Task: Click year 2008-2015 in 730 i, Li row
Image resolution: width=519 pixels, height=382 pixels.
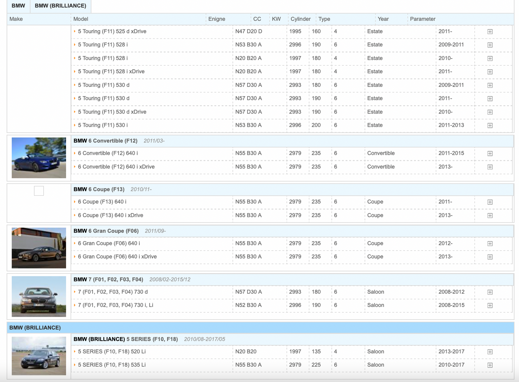Action: coord(451,305)
